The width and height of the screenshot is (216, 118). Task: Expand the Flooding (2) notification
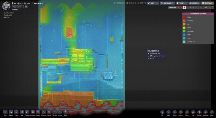click(x=8, y=15)
